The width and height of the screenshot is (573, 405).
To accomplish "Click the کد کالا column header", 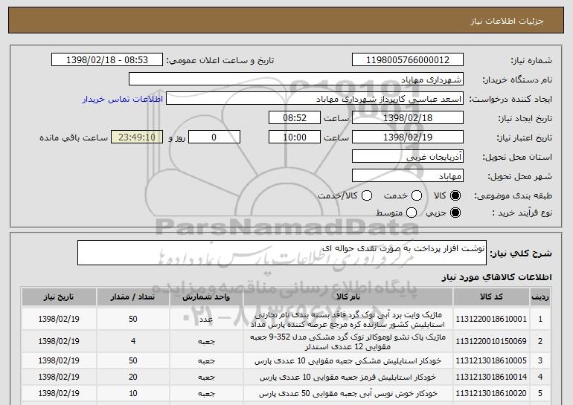I will (491, 297).
